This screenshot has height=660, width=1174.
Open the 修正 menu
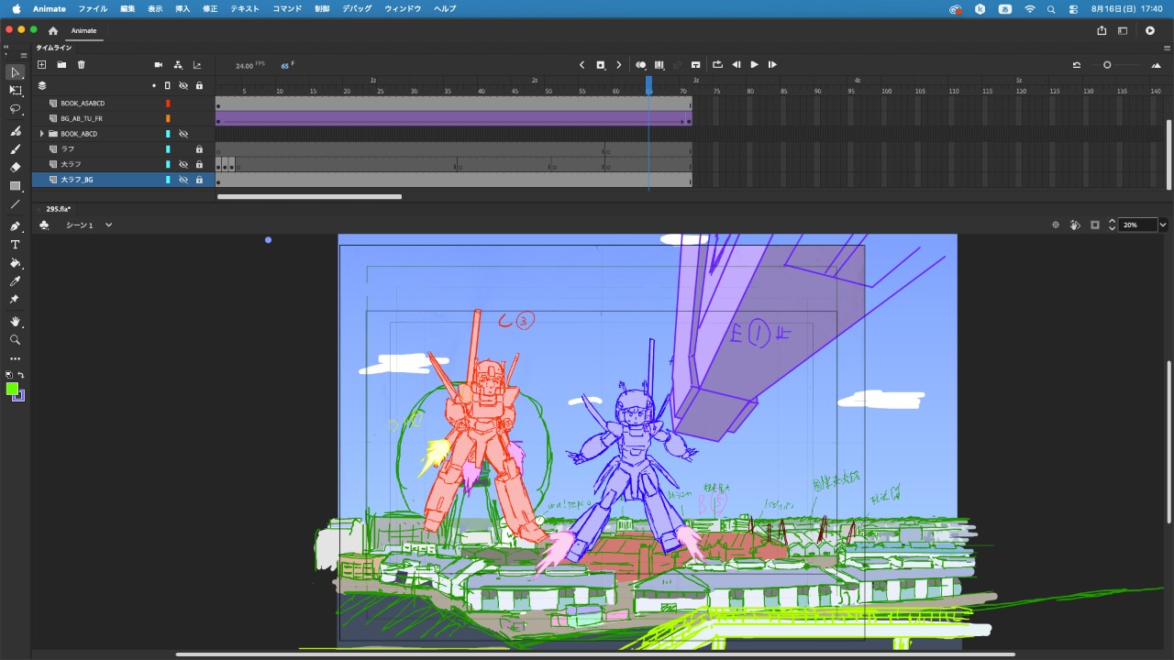coord(210,8)
